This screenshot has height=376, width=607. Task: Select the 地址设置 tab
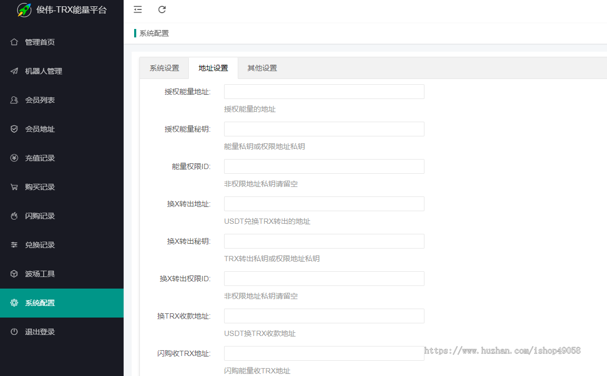[214, 68]
